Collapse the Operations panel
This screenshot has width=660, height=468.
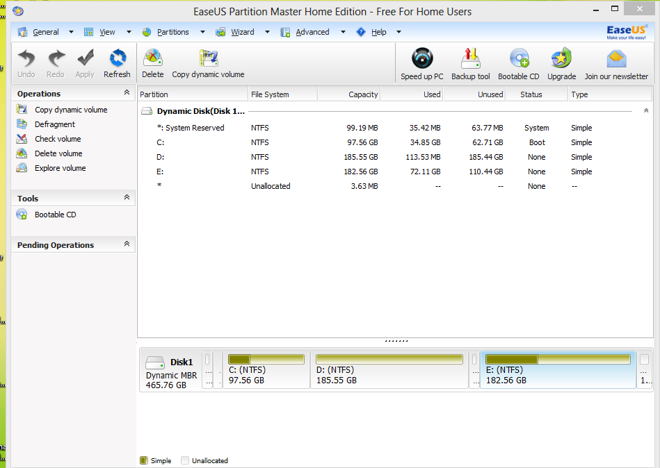[x=127, y=92]
